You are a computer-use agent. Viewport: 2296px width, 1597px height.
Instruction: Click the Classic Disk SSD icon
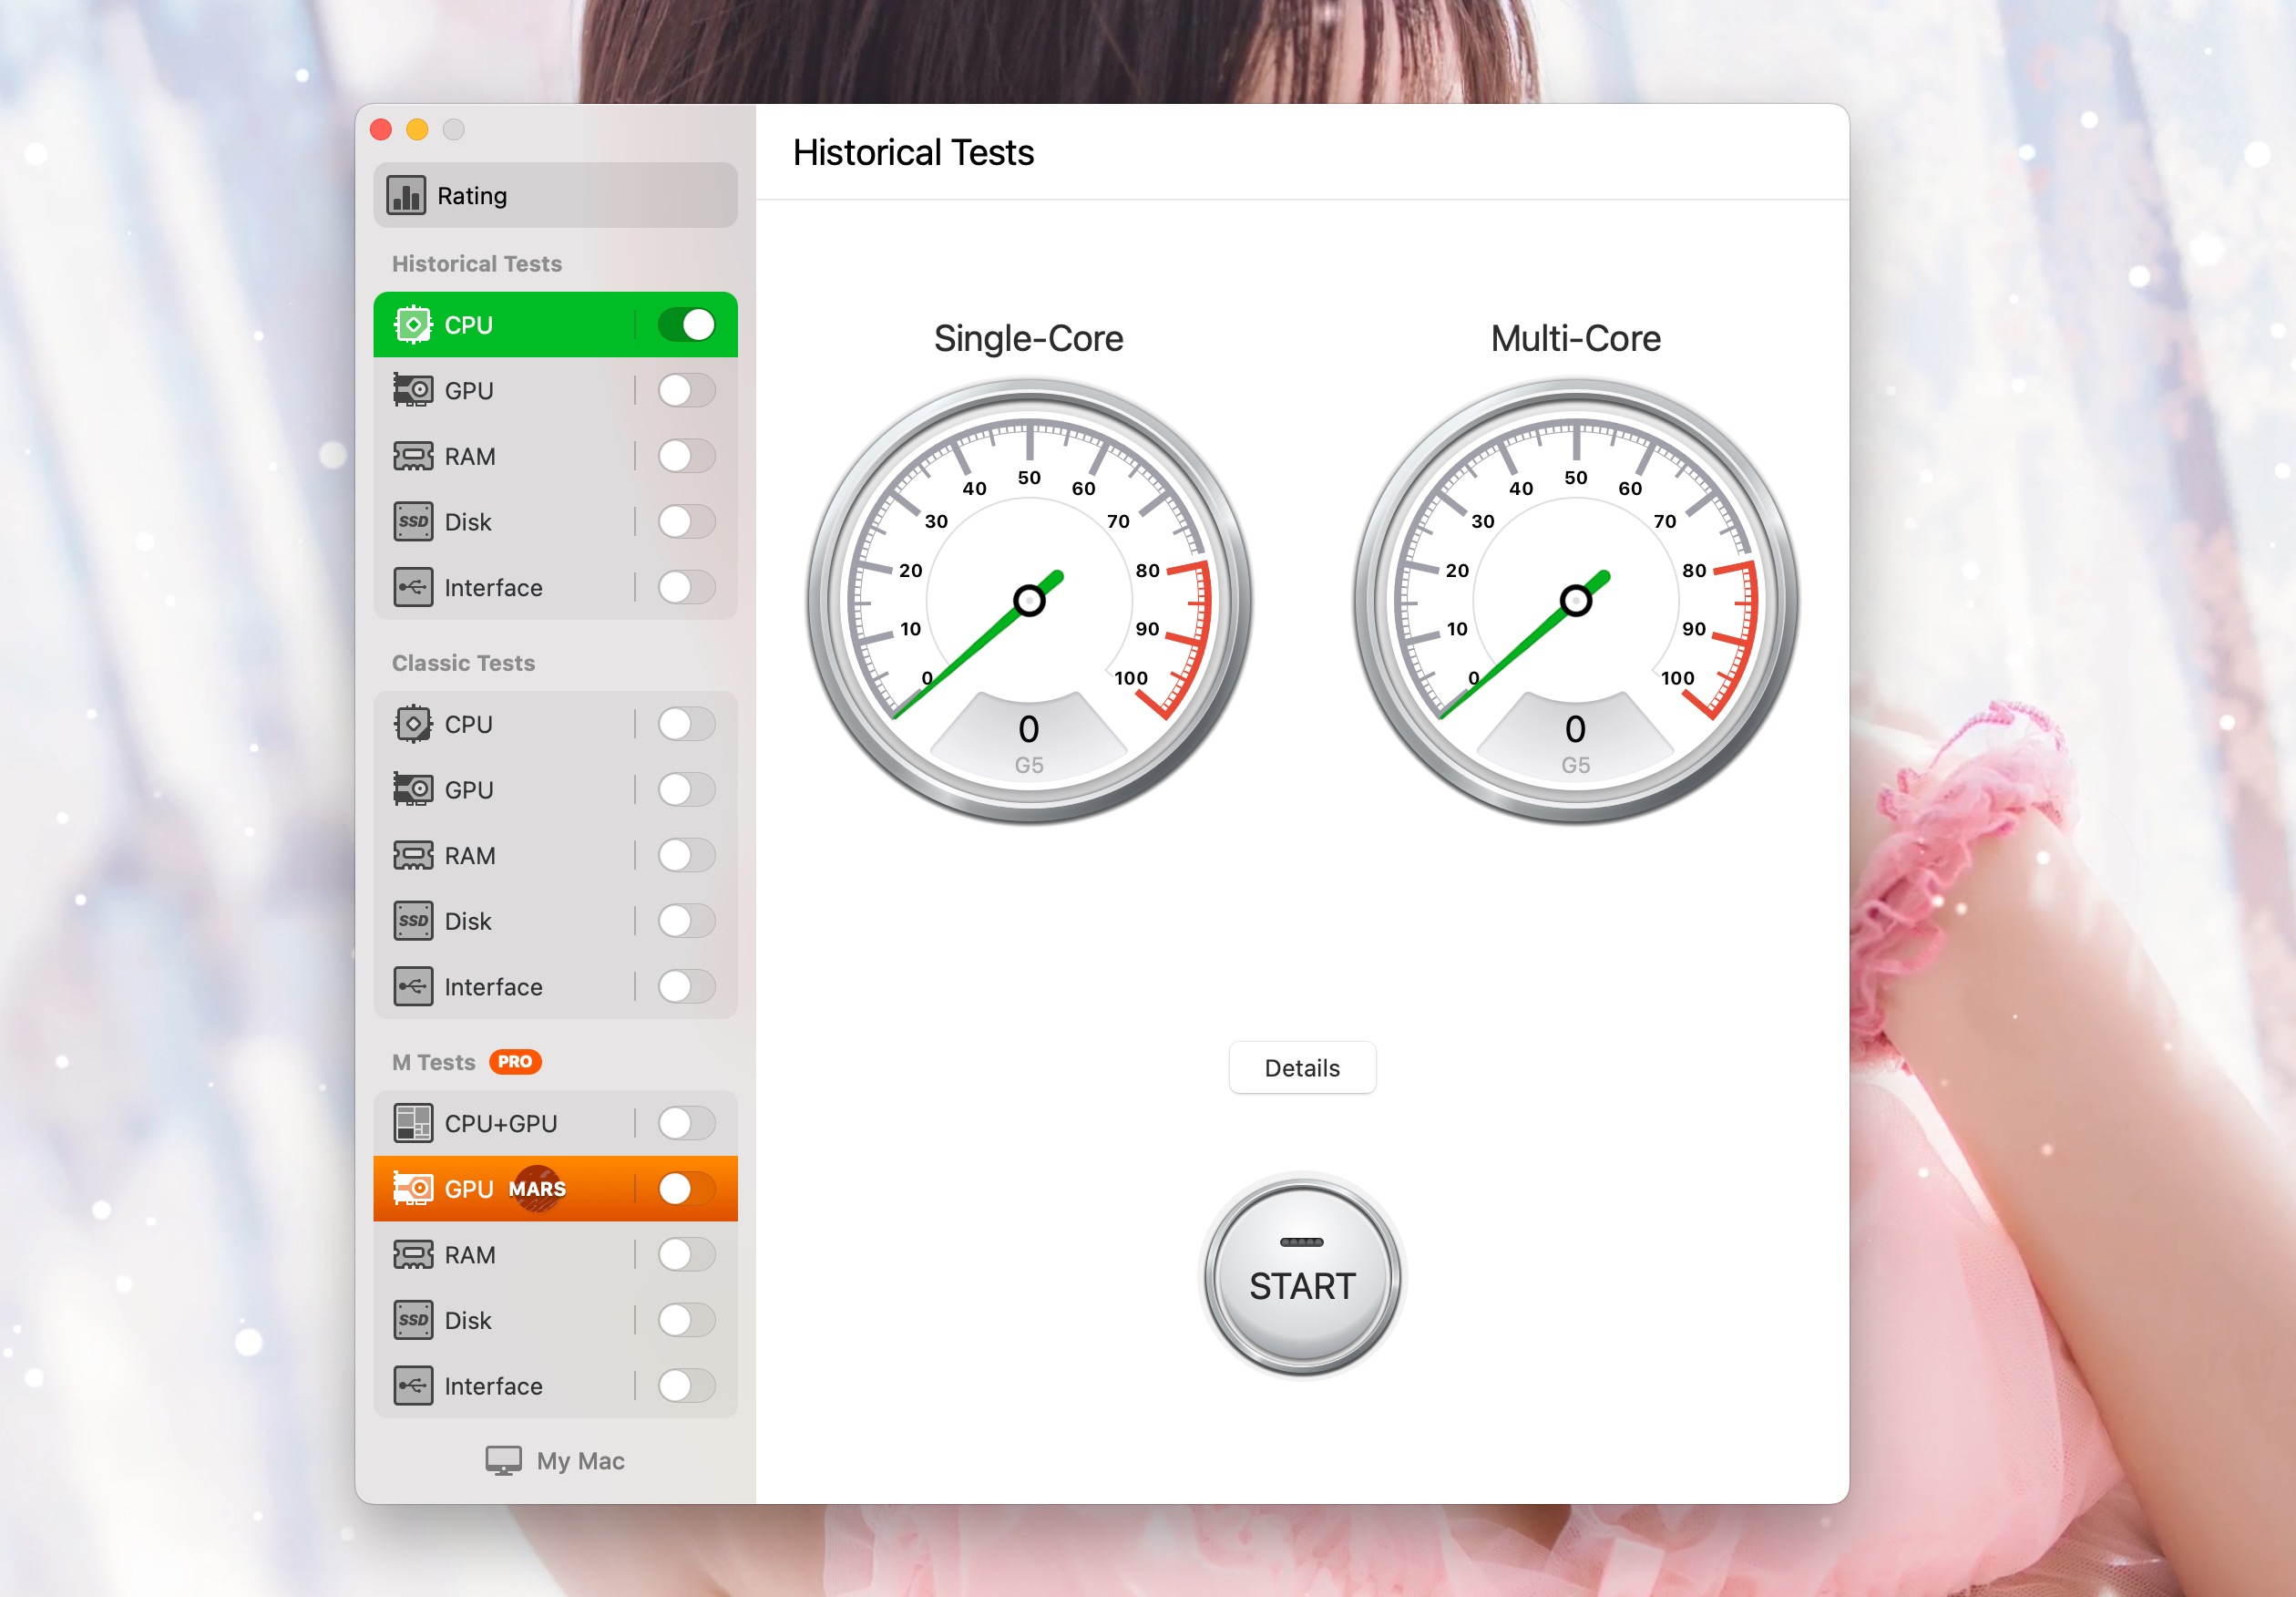click(x=413, y=921)
